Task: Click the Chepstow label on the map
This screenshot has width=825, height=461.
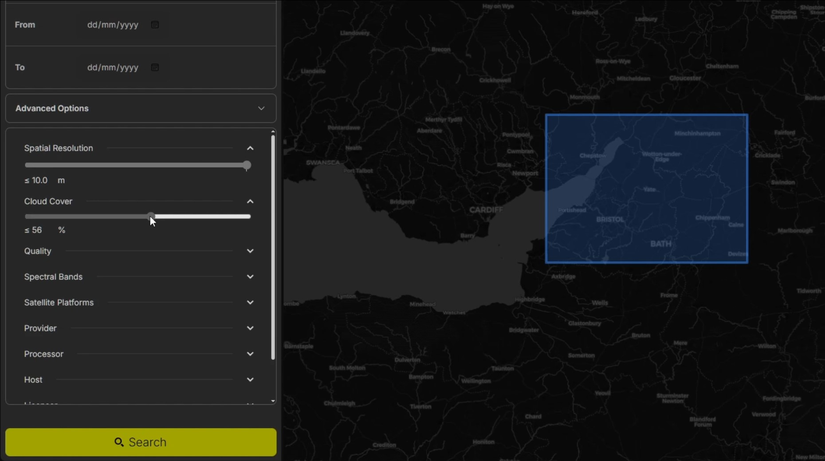Action: (593, 155)
